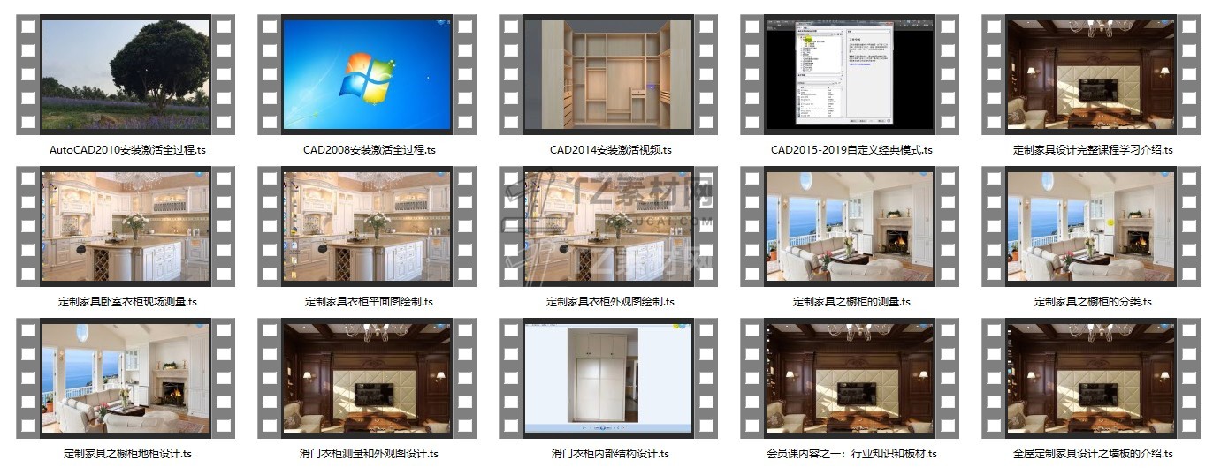Viewport: 1213px width, 475px height.
Task: Select file name 定制家具衣柜外观图绘制.ts
Action: (610, 302)
